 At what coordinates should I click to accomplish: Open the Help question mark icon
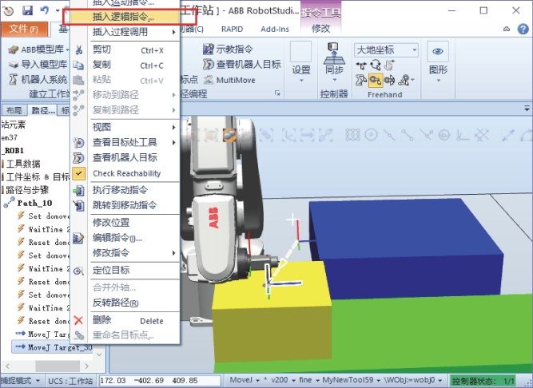point(523,30)
